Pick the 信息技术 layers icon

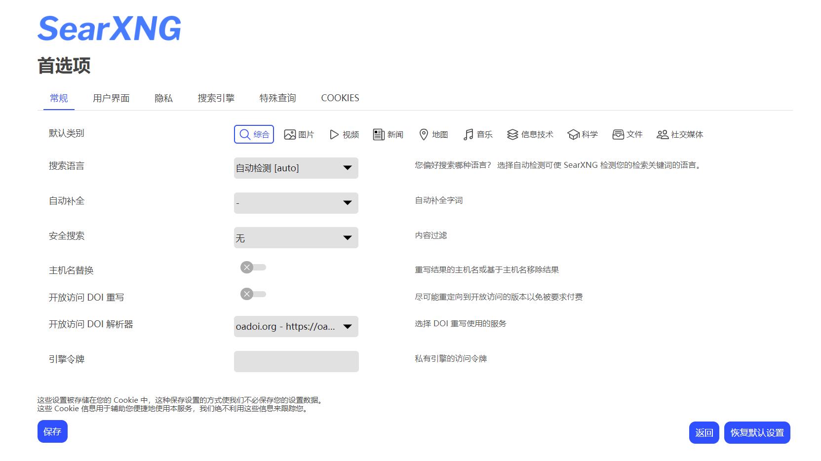(512, 134)
